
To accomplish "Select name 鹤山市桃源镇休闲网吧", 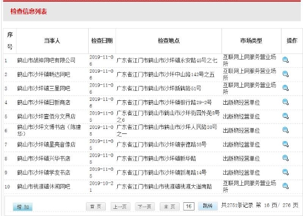I will tap(44, 186).
